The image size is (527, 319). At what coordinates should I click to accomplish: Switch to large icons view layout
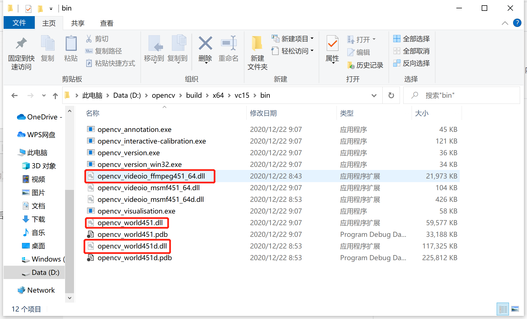coord(515,309)
